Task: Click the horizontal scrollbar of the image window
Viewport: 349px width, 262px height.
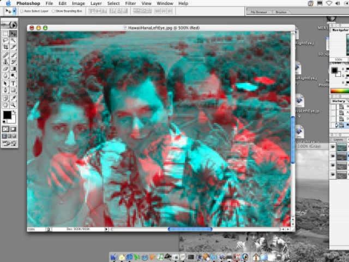Action: point(190,229)
